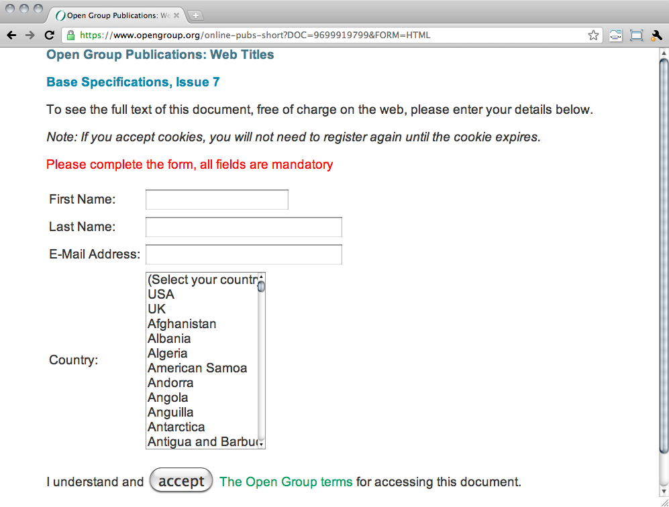Bookmark this page with the star
This screenshot has width=669, height=507.
click(593, 35)
